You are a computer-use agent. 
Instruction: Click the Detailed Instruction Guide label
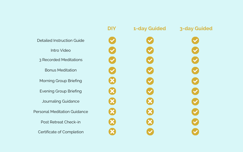point(61,41)
